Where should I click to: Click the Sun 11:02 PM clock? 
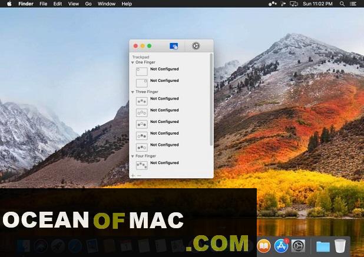point(317,4)
